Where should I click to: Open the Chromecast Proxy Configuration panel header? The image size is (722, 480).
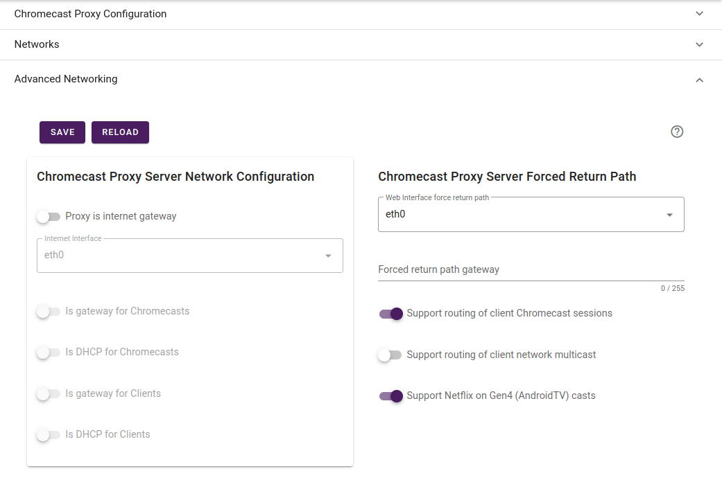(90, 14)
